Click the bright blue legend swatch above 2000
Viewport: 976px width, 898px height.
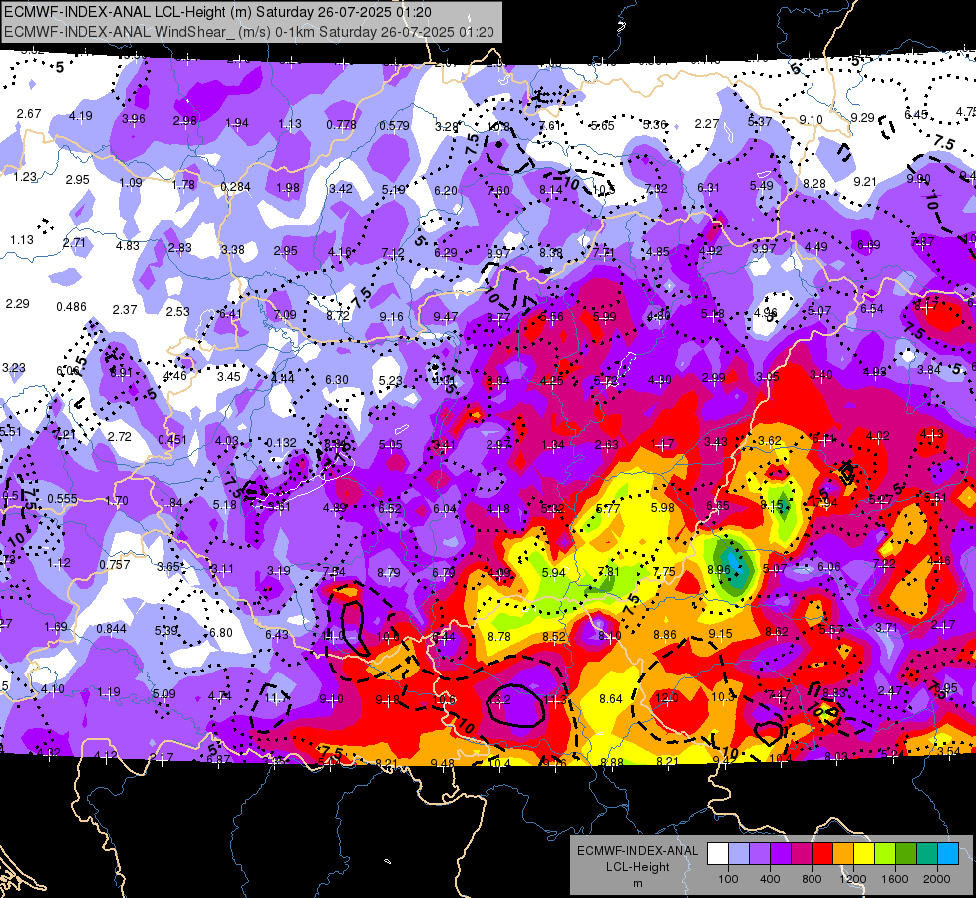tap(948, 853)
